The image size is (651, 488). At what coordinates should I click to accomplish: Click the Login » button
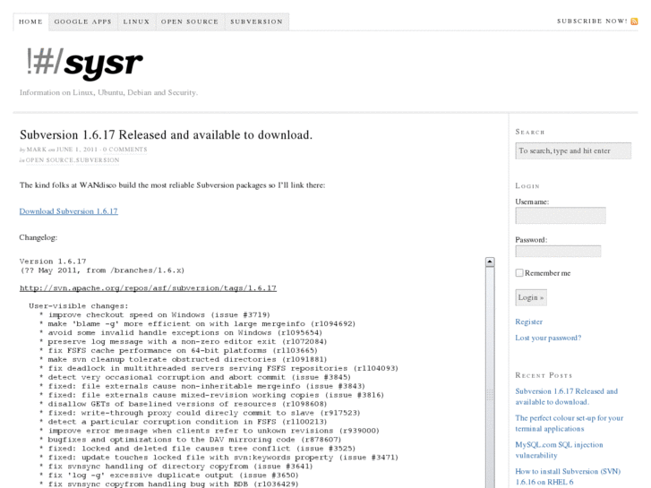pos(531,297)
